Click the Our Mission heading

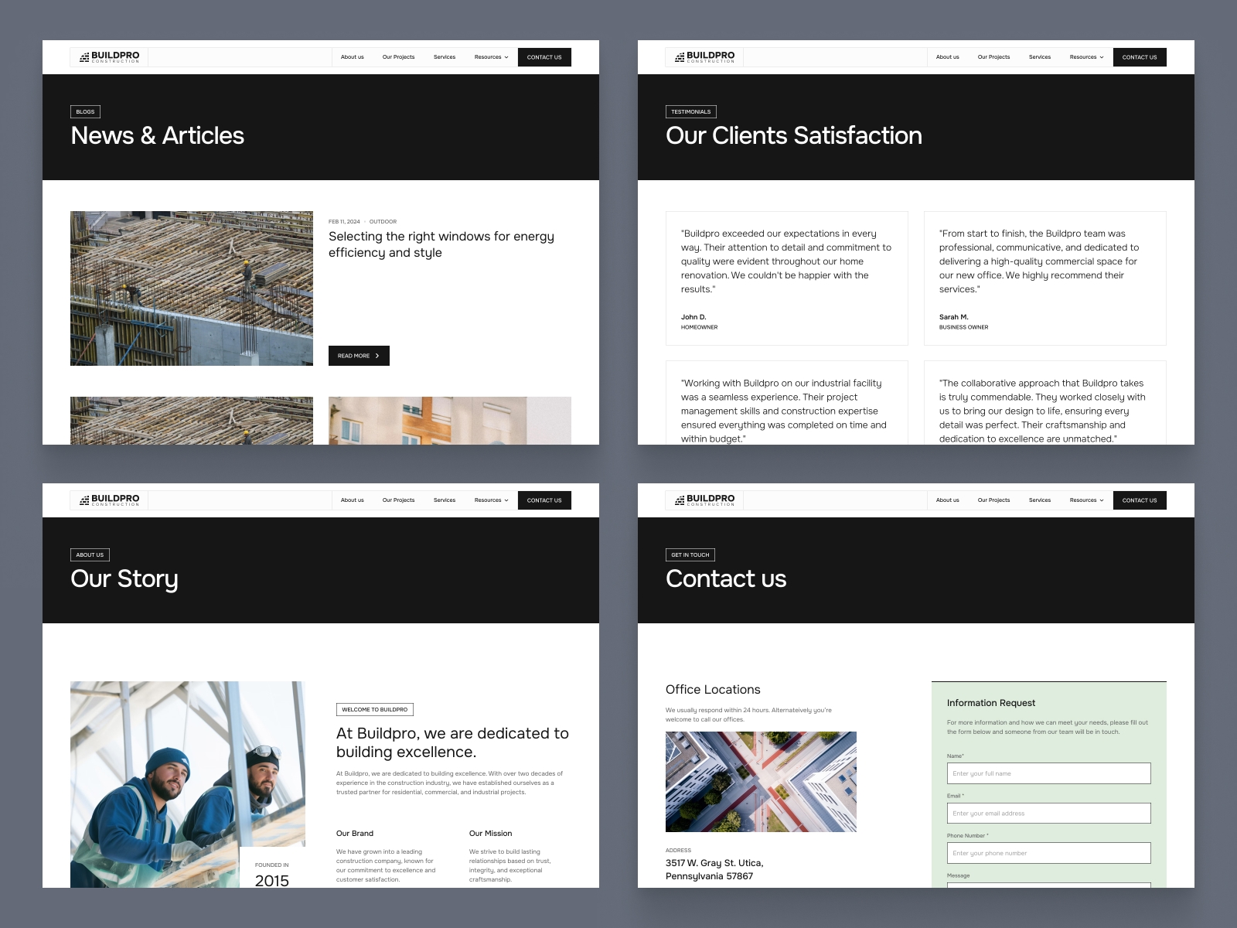click(491, 834)
